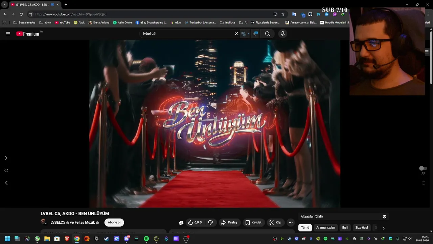Go back in browser history

point(5,14)
